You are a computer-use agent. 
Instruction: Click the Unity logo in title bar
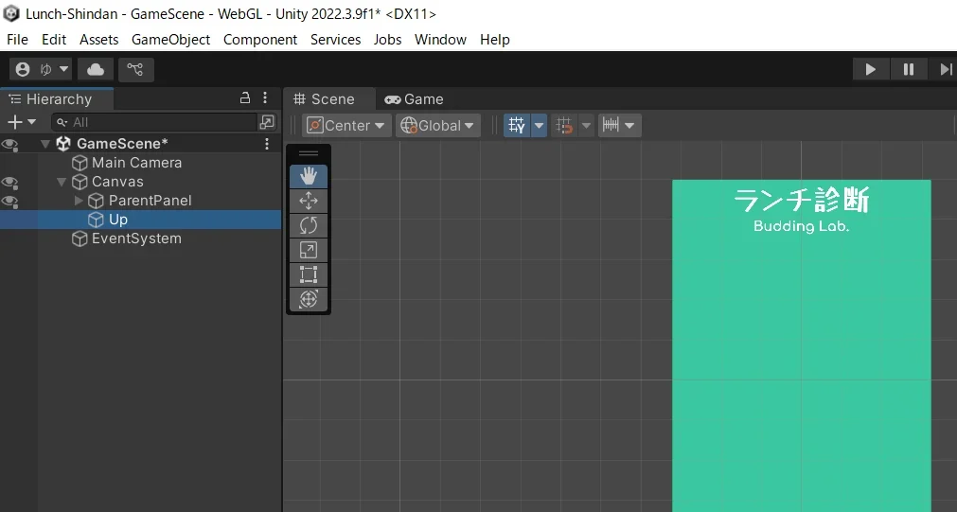coord(11,13)
